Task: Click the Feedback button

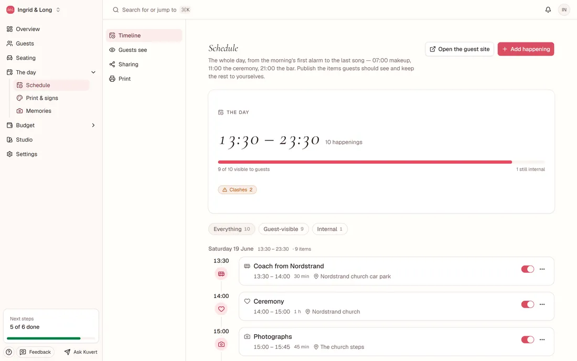Action: click(35, 352)
